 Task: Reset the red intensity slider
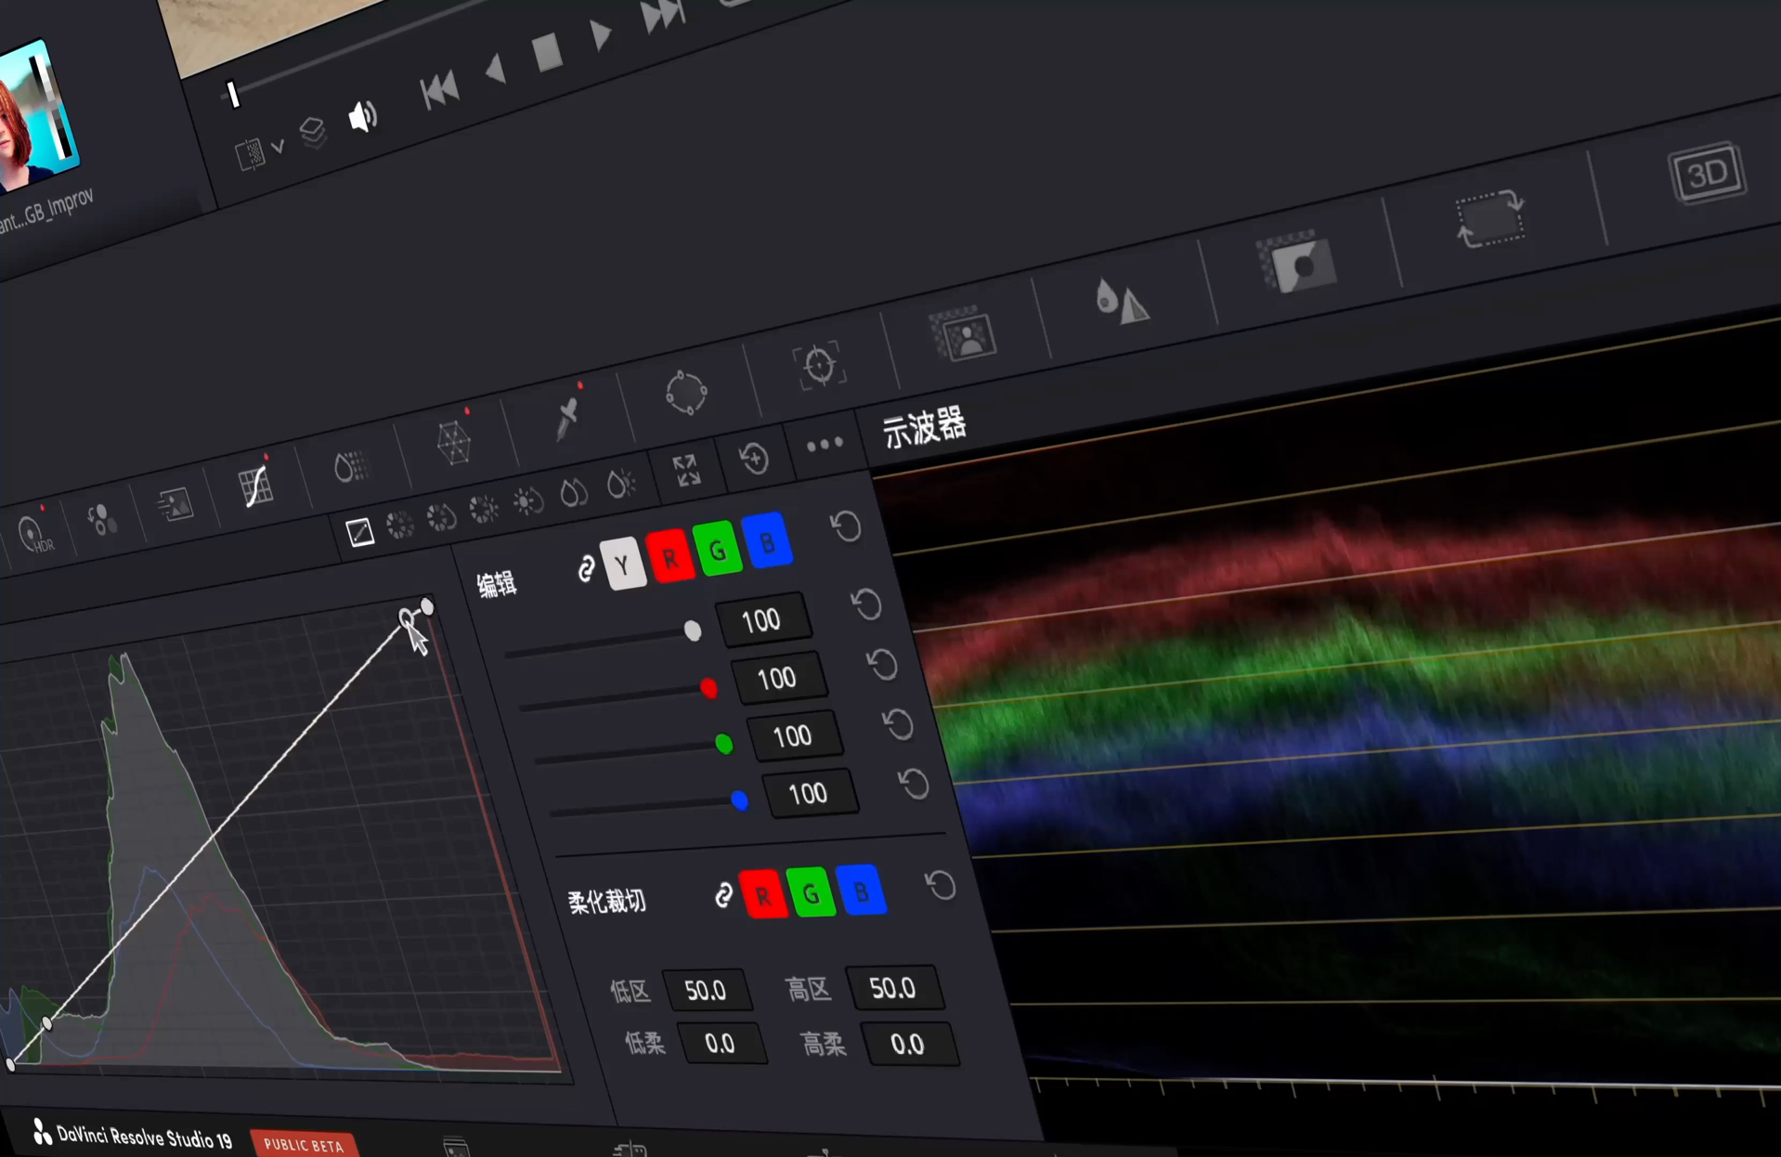882,665
